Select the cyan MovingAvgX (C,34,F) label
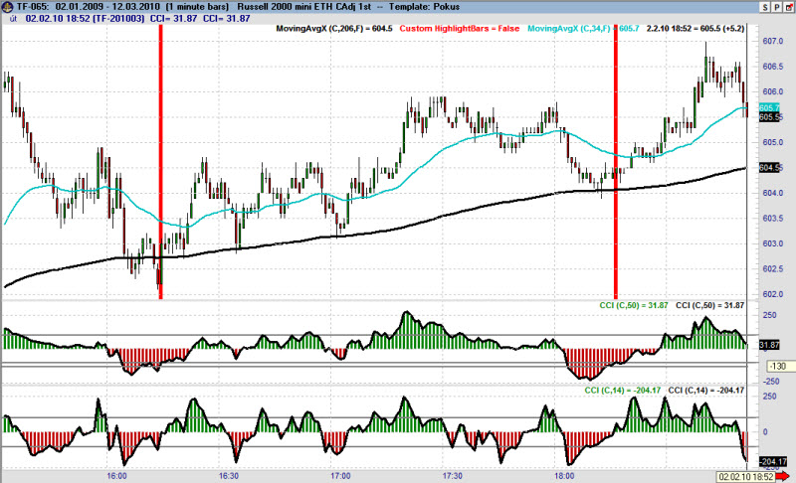The width and height of the screenshot is (796, 483). 583,29
